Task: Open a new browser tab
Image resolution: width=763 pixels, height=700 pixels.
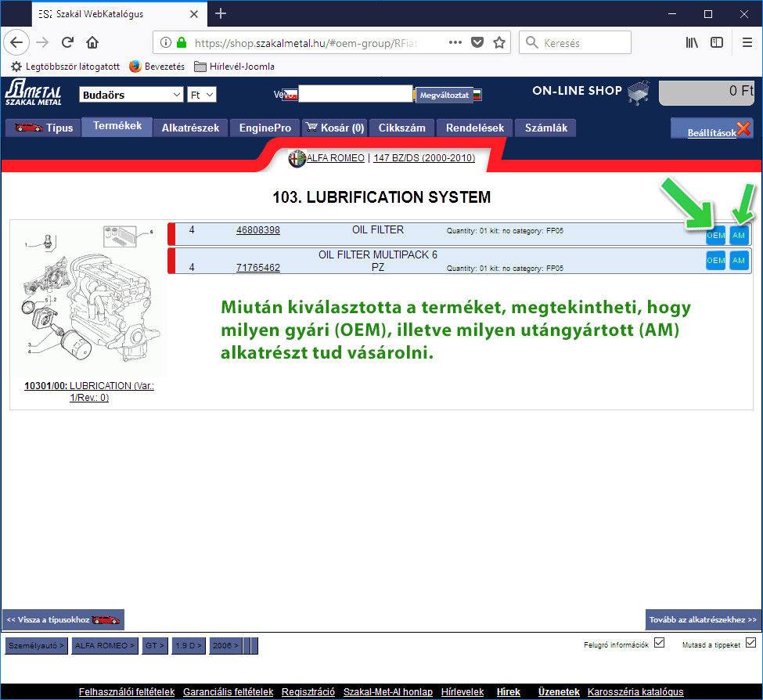Action: (x=221, y=13)
